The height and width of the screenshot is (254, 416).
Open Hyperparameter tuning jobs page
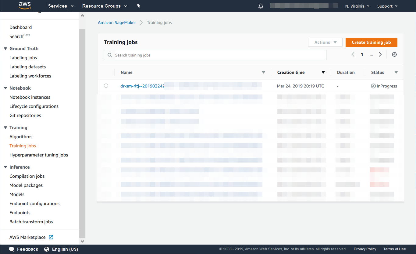tap(39, 155)
